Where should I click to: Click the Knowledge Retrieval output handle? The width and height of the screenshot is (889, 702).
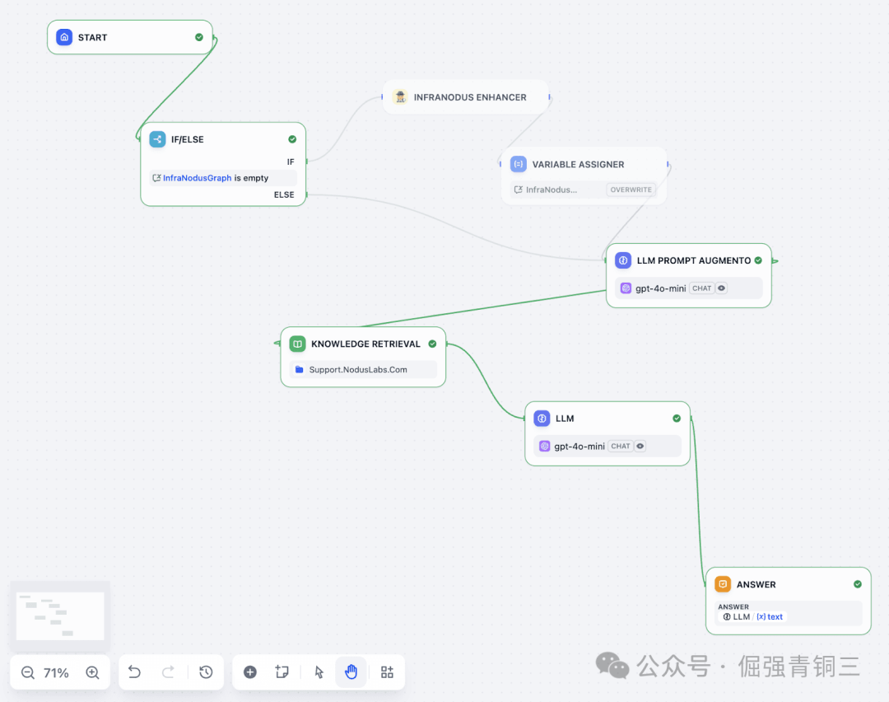(x=447, y=344)
